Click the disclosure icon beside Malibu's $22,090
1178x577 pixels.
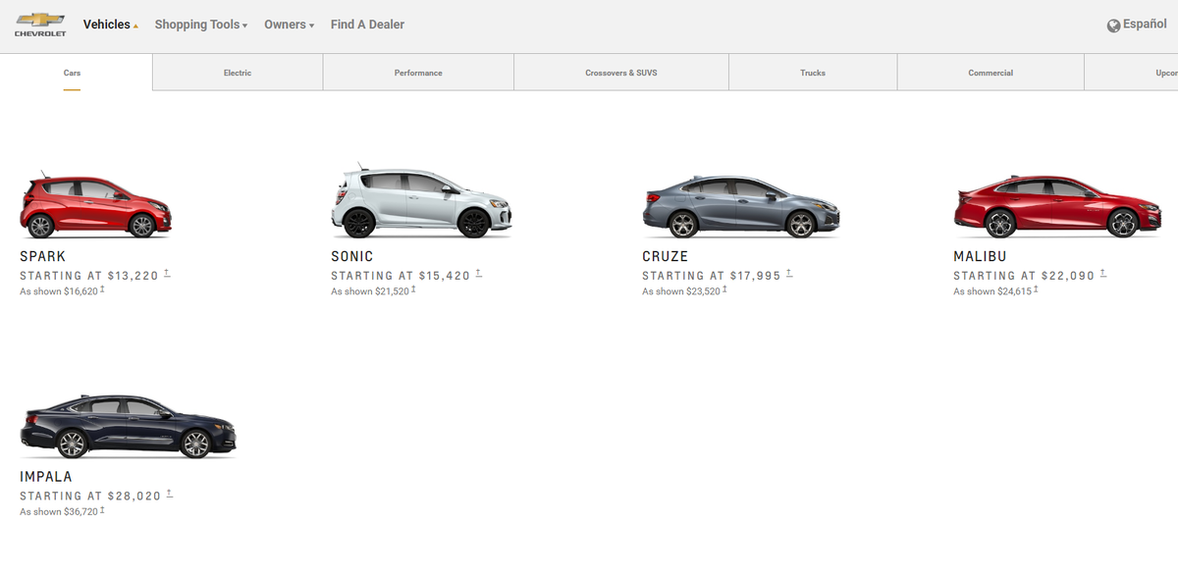(1103, 273)
